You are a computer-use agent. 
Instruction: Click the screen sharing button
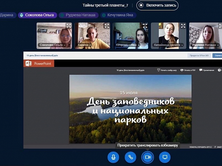[x=165, y=157]
